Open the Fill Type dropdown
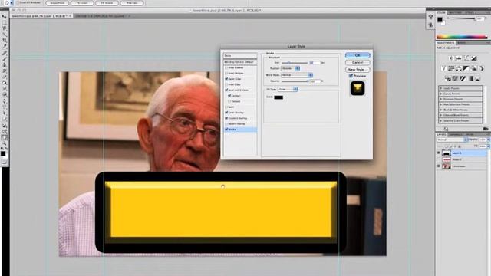This screenshot has width=491, height=276. pos(288,90)
